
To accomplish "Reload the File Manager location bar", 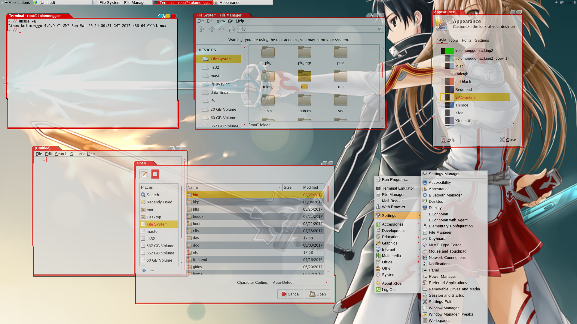I will click(x=380, y=29).
